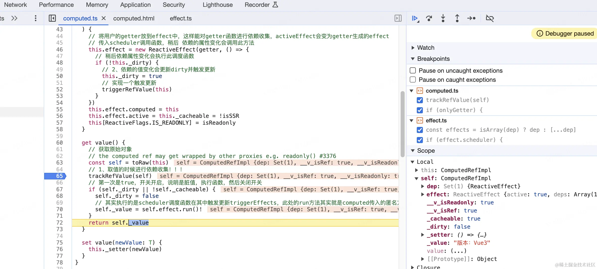Screen dimensions: 597x269
Task: Click the Debugger paused info icon
Action: click(x=540, y=34)
